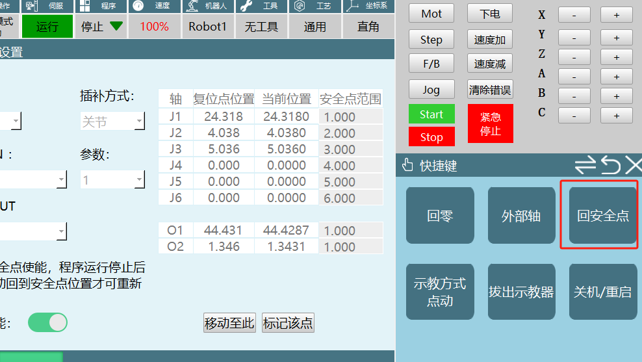Click the 回安全点 return-to-safe-point shortcut

point(603,215)
